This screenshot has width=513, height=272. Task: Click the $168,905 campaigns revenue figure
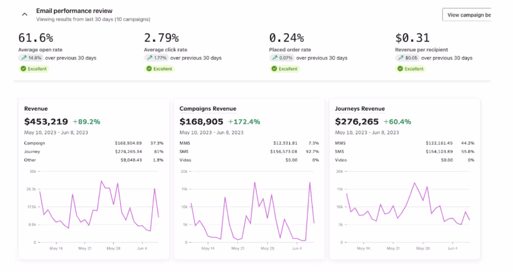click(201, 122)
